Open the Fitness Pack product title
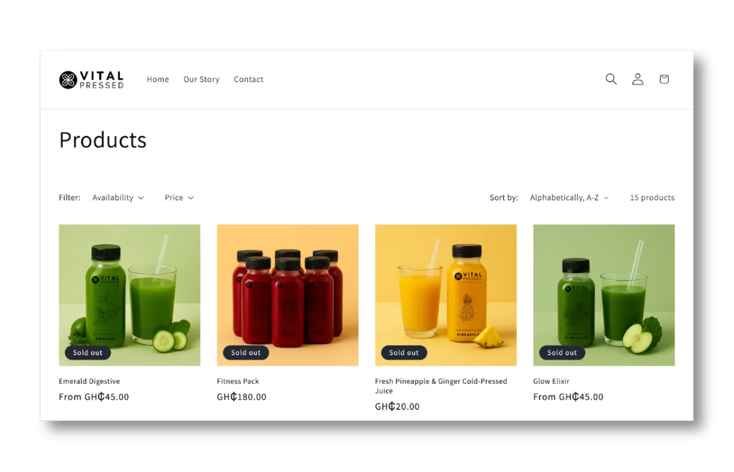734x472 pixels. click(238, 381)
